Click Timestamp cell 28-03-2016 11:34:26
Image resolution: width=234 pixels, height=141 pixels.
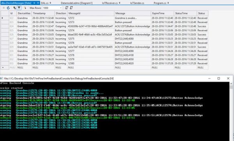43,51
